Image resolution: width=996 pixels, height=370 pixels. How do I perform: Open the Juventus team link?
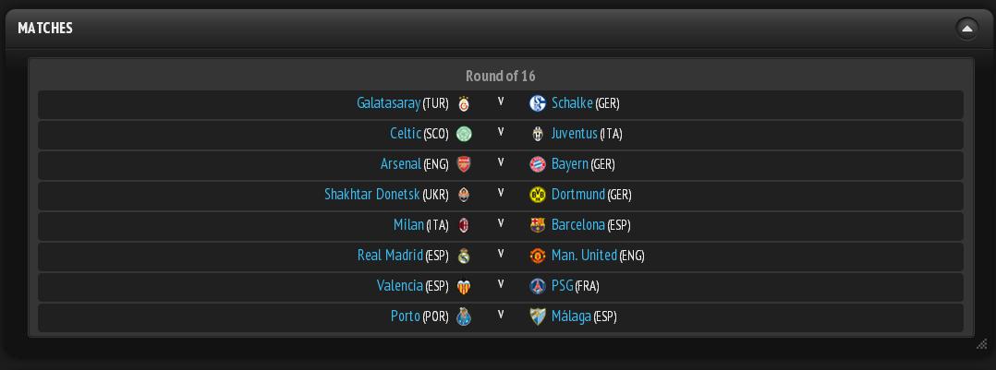575,133
